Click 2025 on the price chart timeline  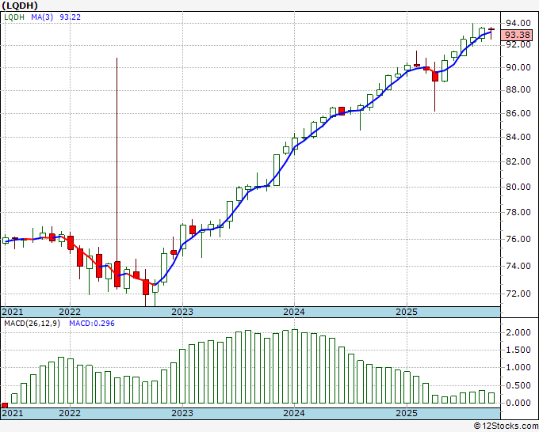click(407, 312)
